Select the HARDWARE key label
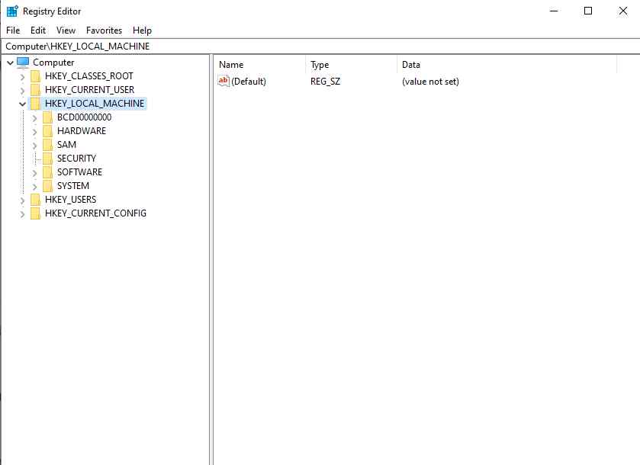Screen dimensions: 640x465 81,131
